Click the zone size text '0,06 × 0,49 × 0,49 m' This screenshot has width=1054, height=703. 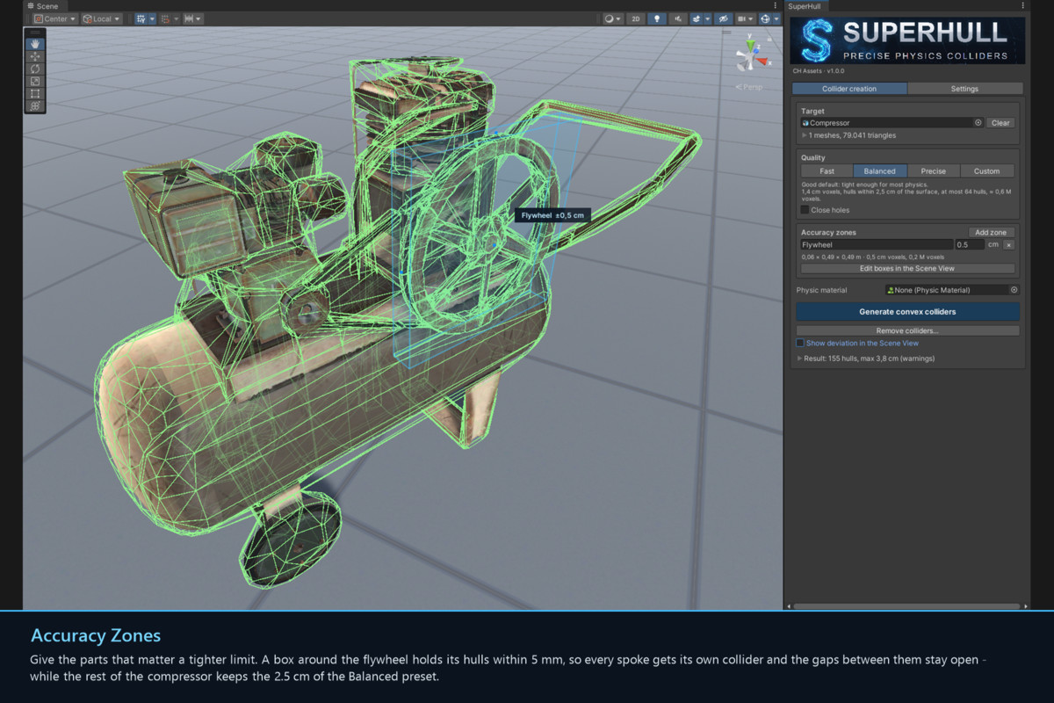point(832,257)
